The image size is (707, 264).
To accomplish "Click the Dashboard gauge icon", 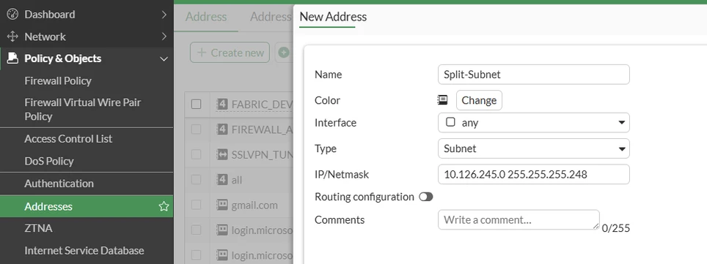I will point(12,15).
